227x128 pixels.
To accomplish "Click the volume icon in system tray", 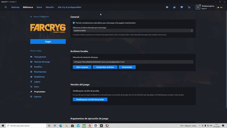I will [211, 126].
